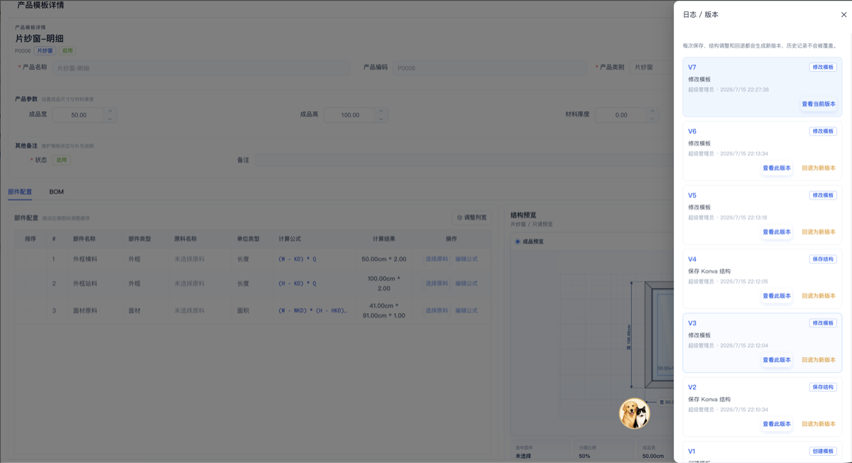Click 查看此版本 on the V5 entry
This screenshot has height=463, width=852.
tap(777, 232)
